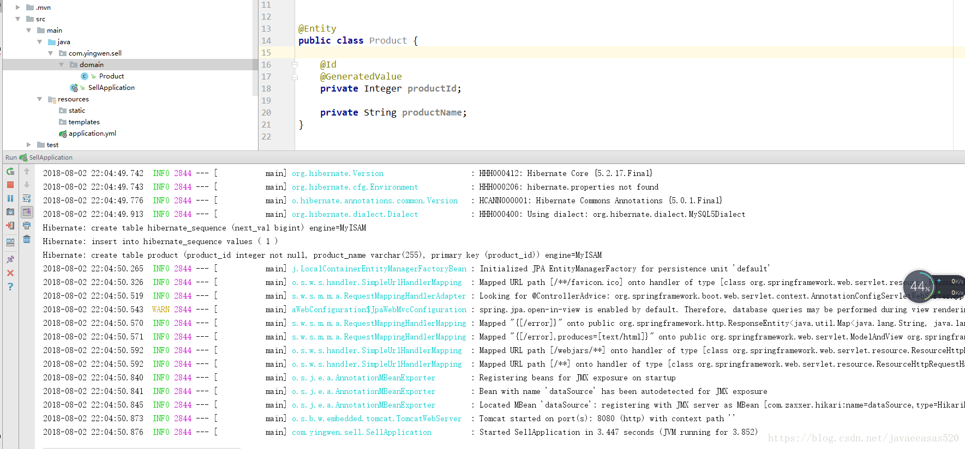Viewport: 965px width, 449px height.
Task: Click the 'create table product' Hibernate log line
Action: pos(322,255)
